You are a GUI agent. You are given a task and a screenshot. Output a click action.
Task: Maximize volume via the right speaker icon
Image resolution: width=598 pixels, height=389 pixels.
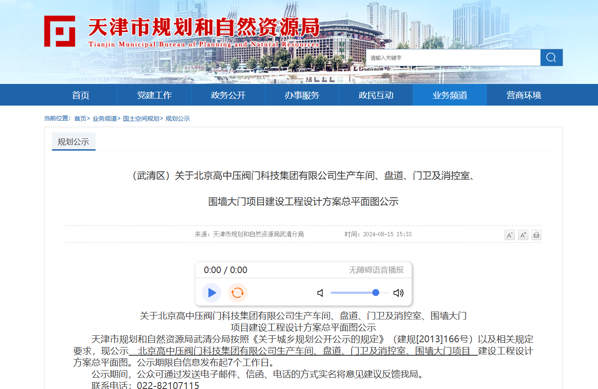pyautogui.click(x=398, y=293)
